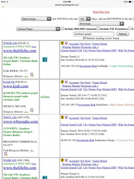Click the antenna tower icon for WWQK FM

tap(26, 75)
